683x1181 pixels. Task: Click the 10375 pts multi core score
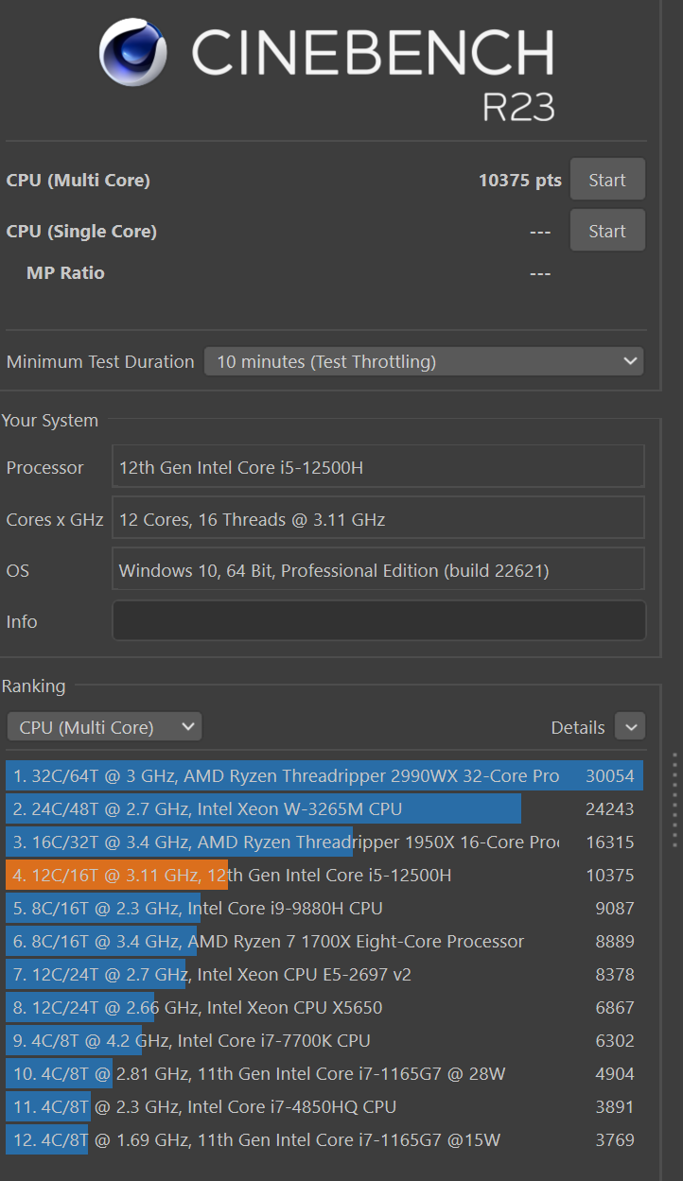pos(519,180)
